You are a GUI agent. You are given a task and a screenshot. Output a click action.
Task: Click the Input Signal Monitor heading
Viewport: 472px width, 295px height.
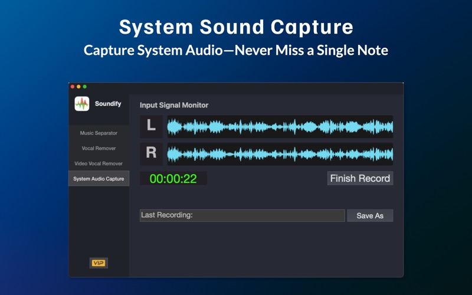click(x=174, y=105)
